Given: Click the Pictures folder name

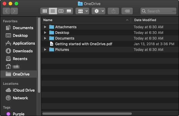Looking at the screenshot, I should click(62, 50).
